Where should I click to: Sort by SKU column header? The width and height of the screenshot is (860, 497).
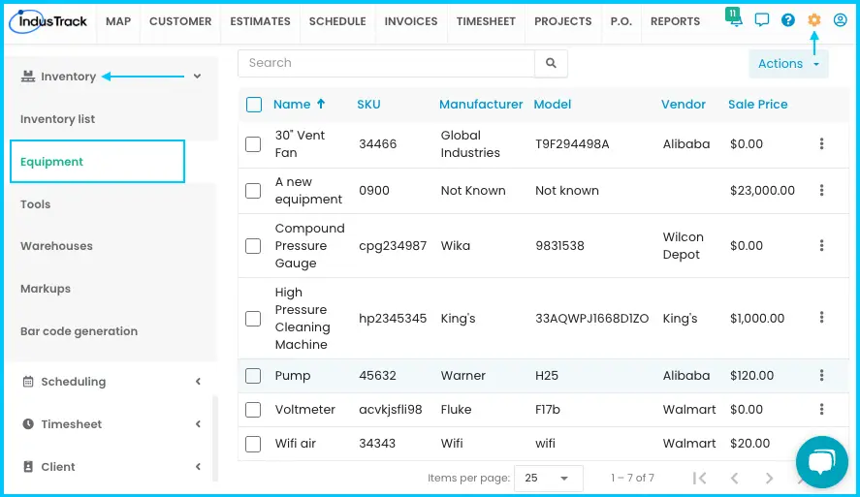click(x=368, y=104)
